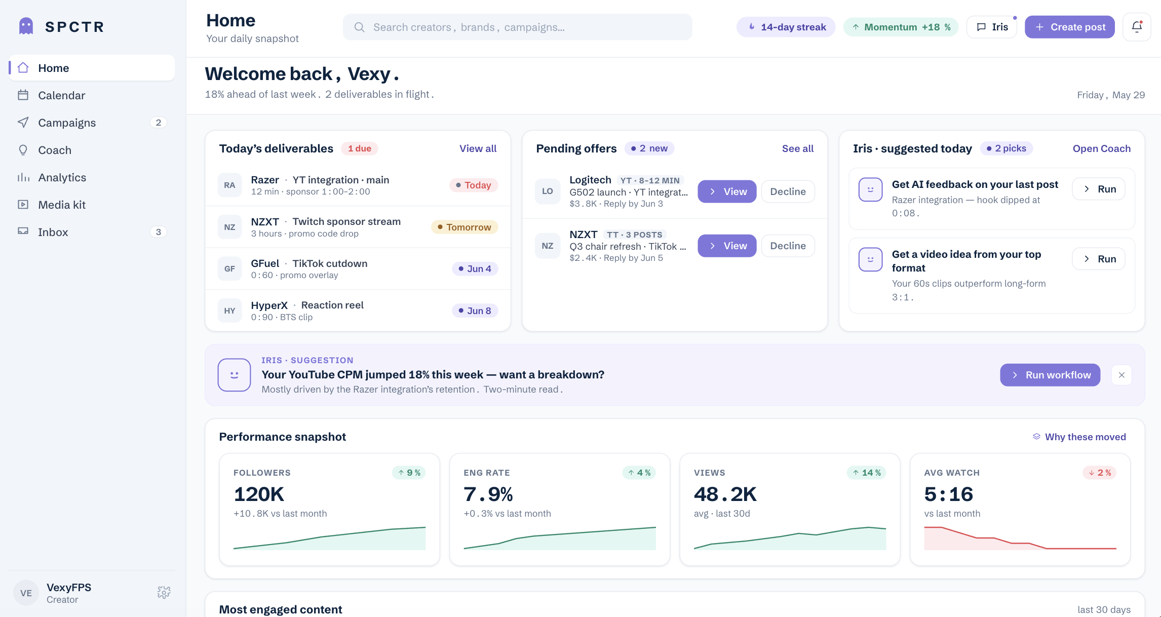Image resolution: width=1161 pixels, height=617 pixels.
Task: Focus the search creators input field
Action: tap(517, 27)
